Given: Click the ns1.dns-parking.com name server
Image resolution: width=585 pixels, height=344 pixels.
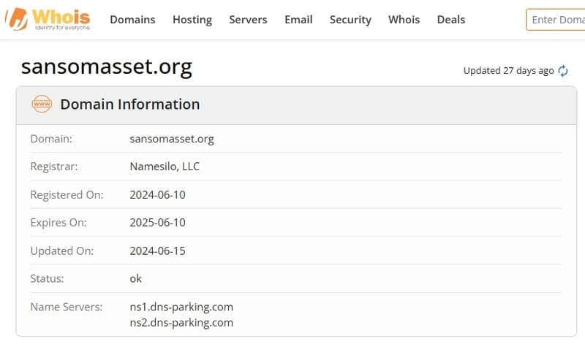Looking at the screenshot, I should click(x=181, y=307).
